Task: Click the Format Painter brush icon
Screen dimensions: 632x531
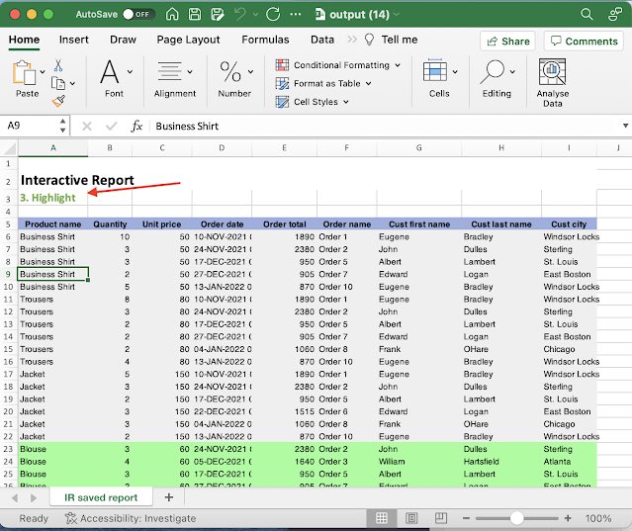Action: tap(58, 101)
